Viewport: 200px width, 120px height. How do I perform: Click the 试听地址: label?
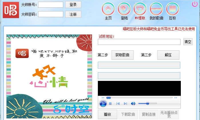click(x=106, y=37)
